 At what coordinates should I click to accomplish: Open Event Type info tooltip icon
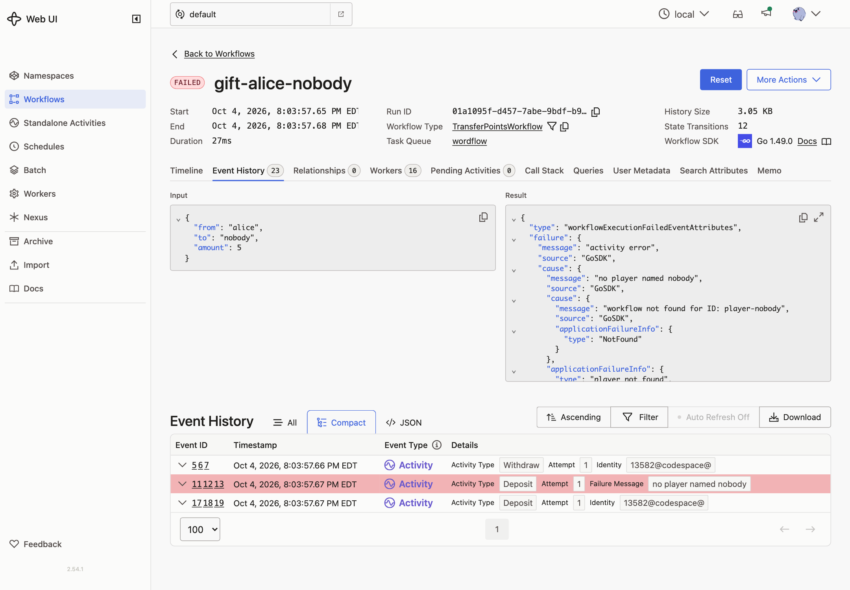point(437,445)
